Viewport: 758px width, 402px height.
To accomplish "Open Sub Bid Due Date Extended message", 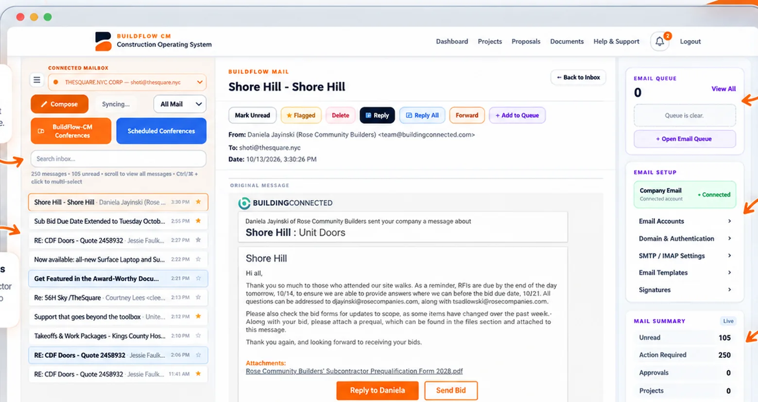I will tap(118, 221).
